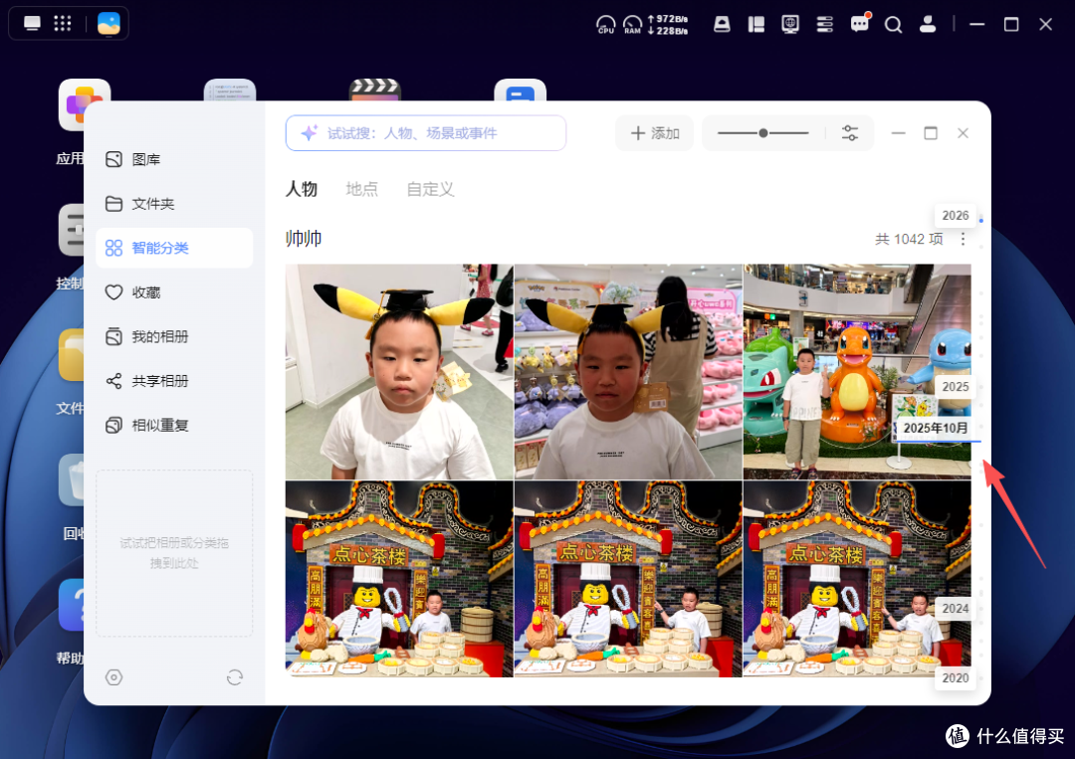The height and width of the screenshot is (759, 1075).
Task: Click the duplicate icon beside 相似重复
Action: (x=113, y=426)
